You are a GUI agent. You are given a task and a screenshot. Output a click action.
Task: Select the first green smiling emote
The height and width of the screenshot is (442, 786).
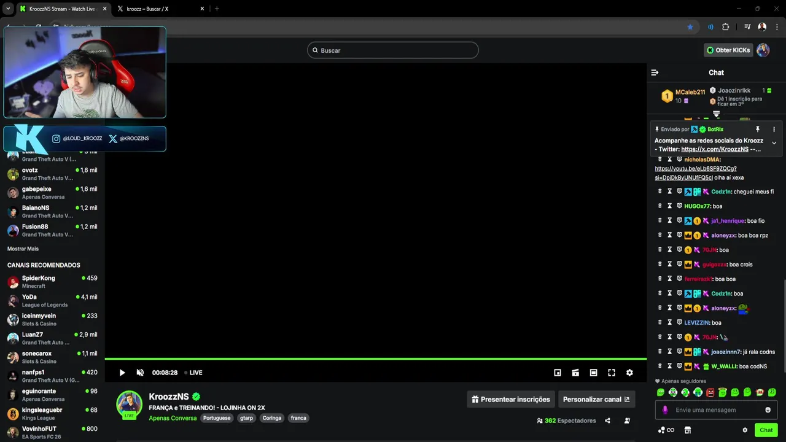pyautogui.click(x=661, y=392)
